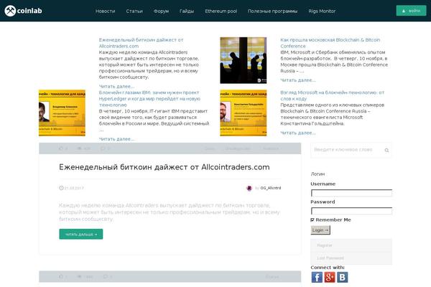Connect with the VKontakte icon
Viewport: 431px width, 287px height.
(342, 277)
